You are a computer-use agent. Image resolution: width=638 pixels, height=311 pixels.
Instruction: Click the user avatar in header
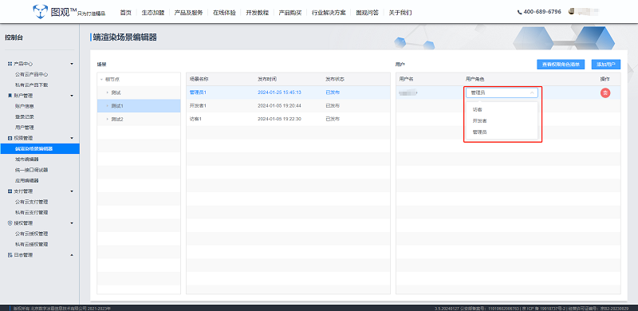[x=572, y=11]
